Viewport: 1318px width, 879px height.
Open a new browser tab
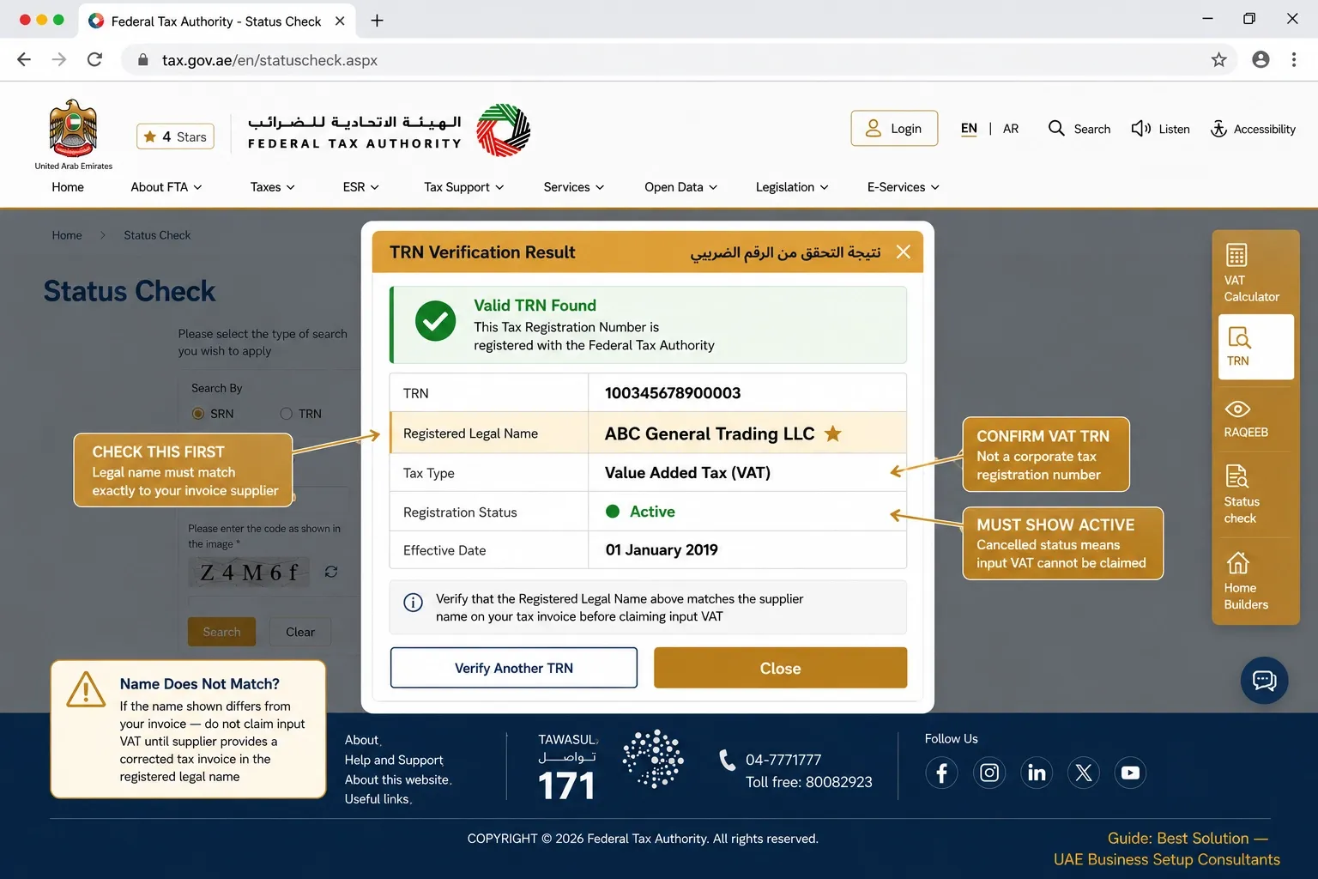377,21
